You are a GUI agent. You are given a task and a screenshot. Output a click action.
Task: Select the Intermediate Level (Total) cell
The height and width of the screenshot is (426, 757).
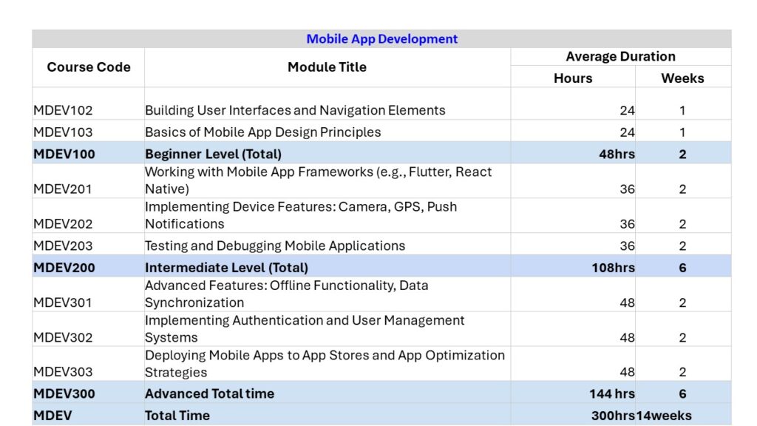coord(226,267)
